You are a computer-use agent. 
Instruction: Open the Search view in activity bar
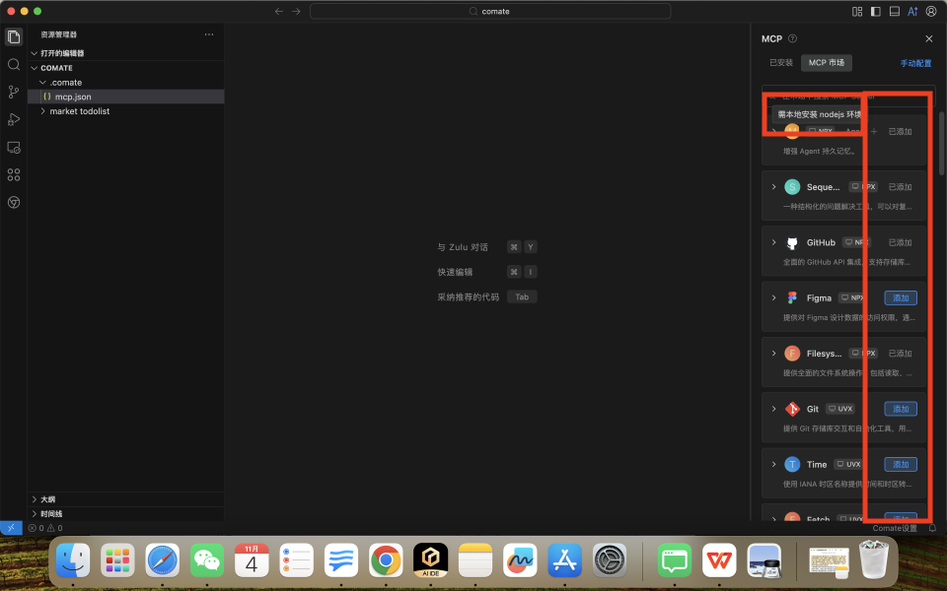(x=14, y=64)
